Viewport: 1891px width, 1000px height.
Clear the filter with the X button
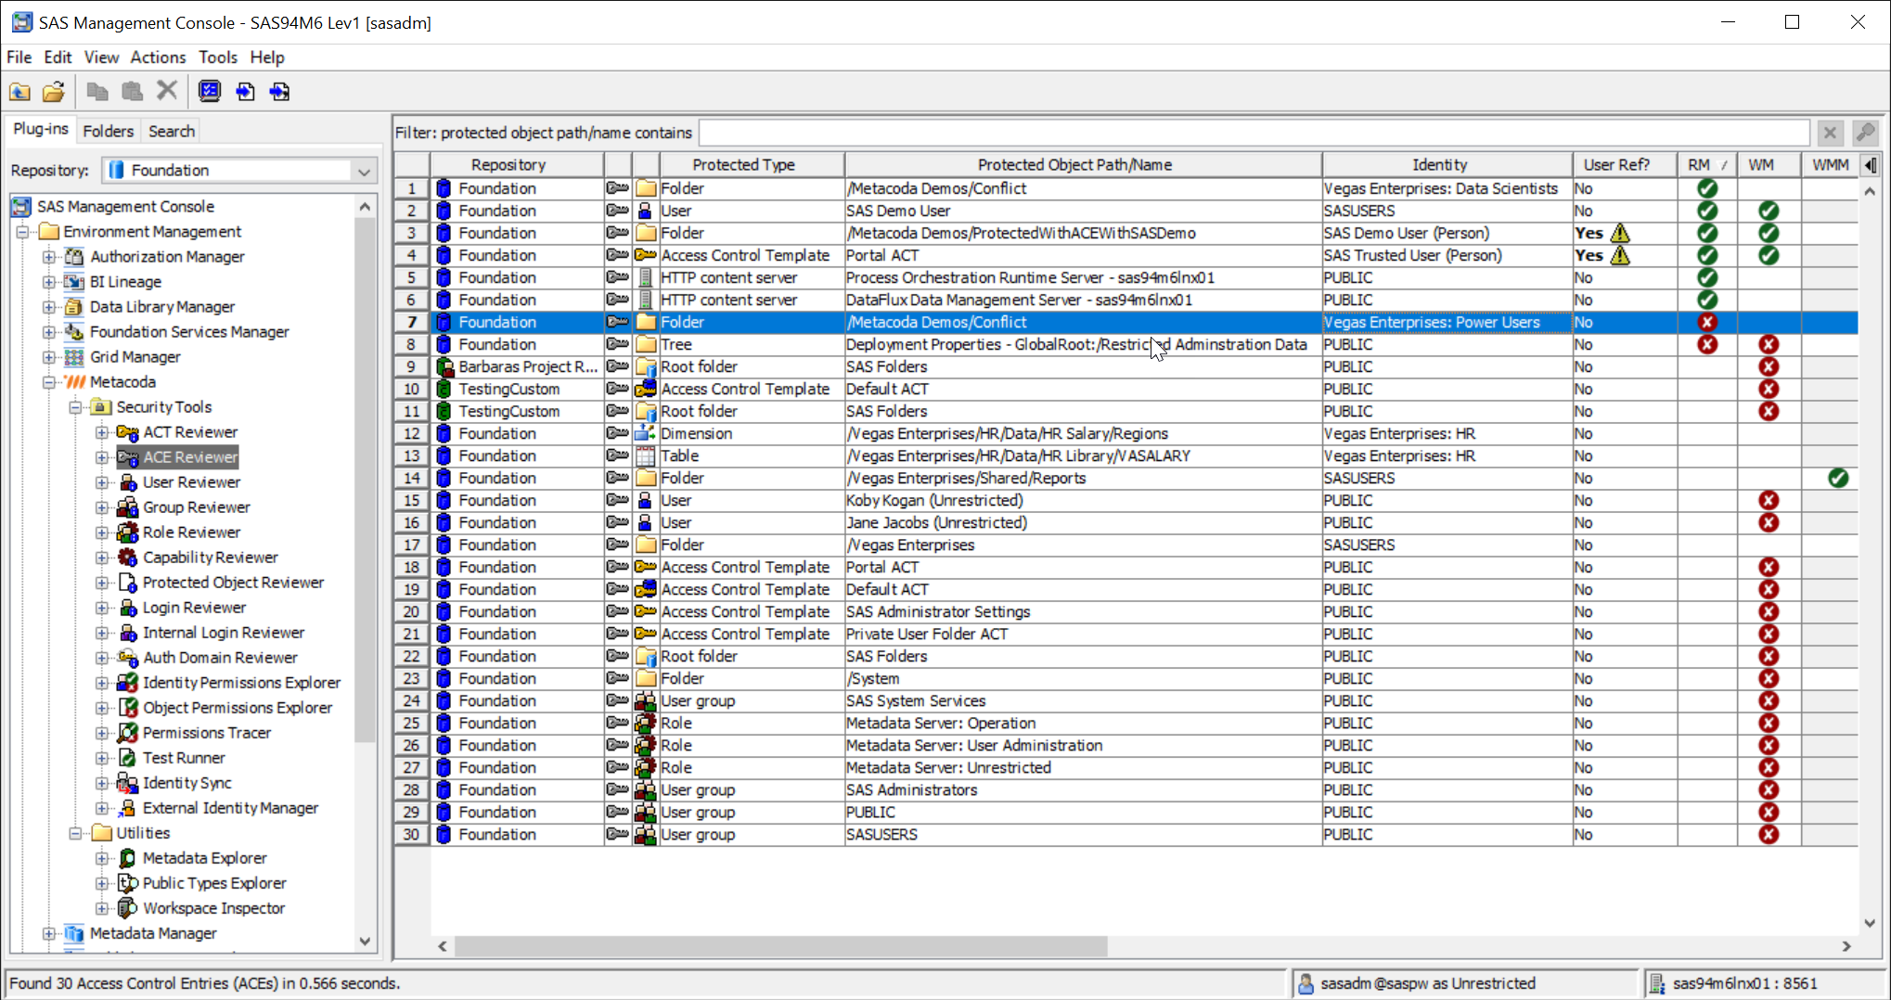point(1830,133)
